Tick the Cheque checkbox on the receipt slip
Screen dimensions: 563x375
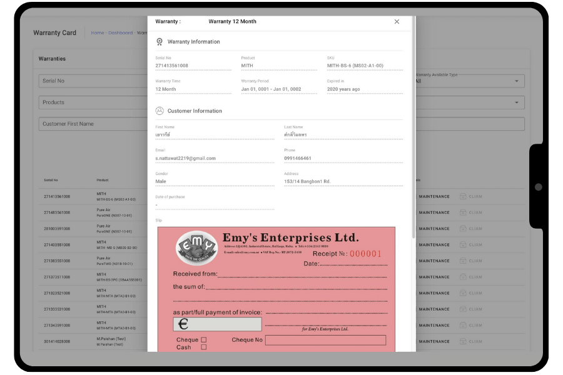point(203,340)
